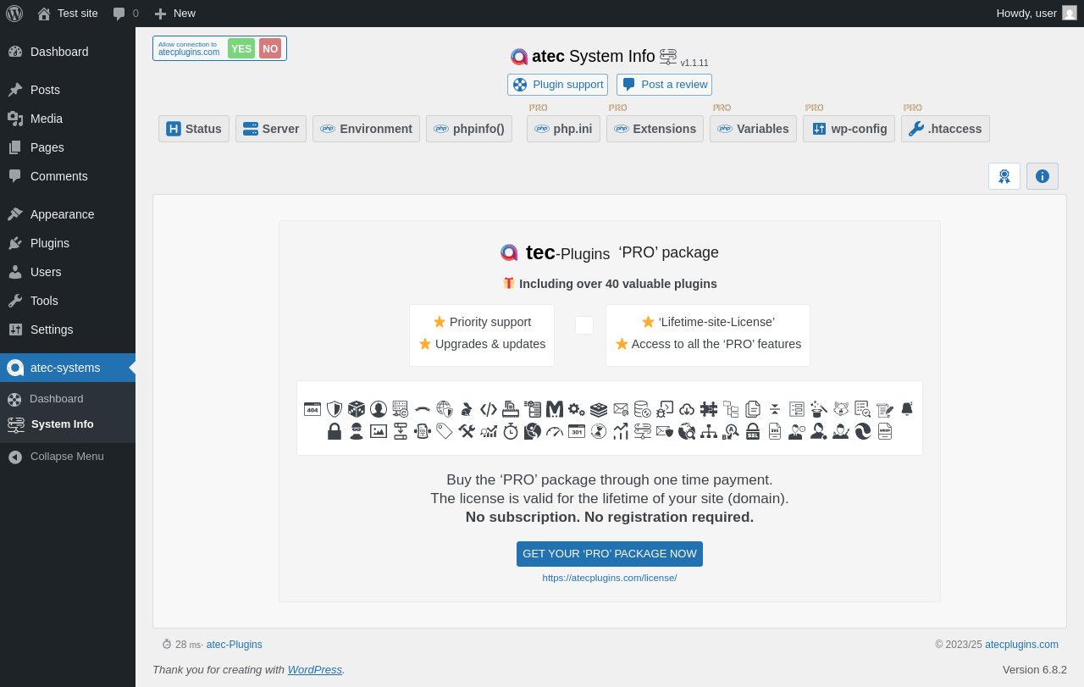The height and width of the screenshot is (687, 1084).
Task: Click the dice cube icon
Action: (x=357, y=409)
